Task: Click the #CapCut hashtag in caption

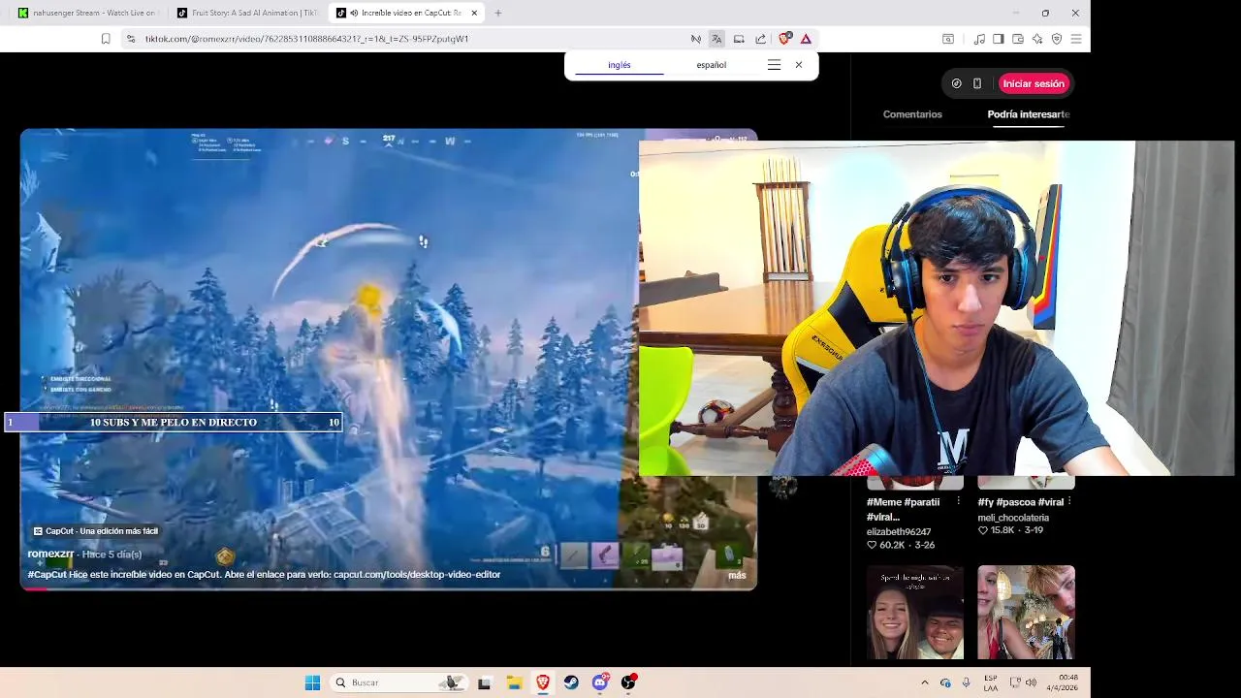Action: [47, 574]
